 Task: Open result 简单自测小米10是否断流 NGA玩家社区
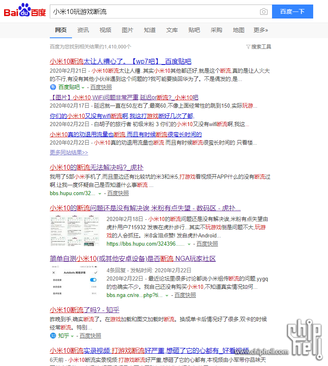(133, 259)
